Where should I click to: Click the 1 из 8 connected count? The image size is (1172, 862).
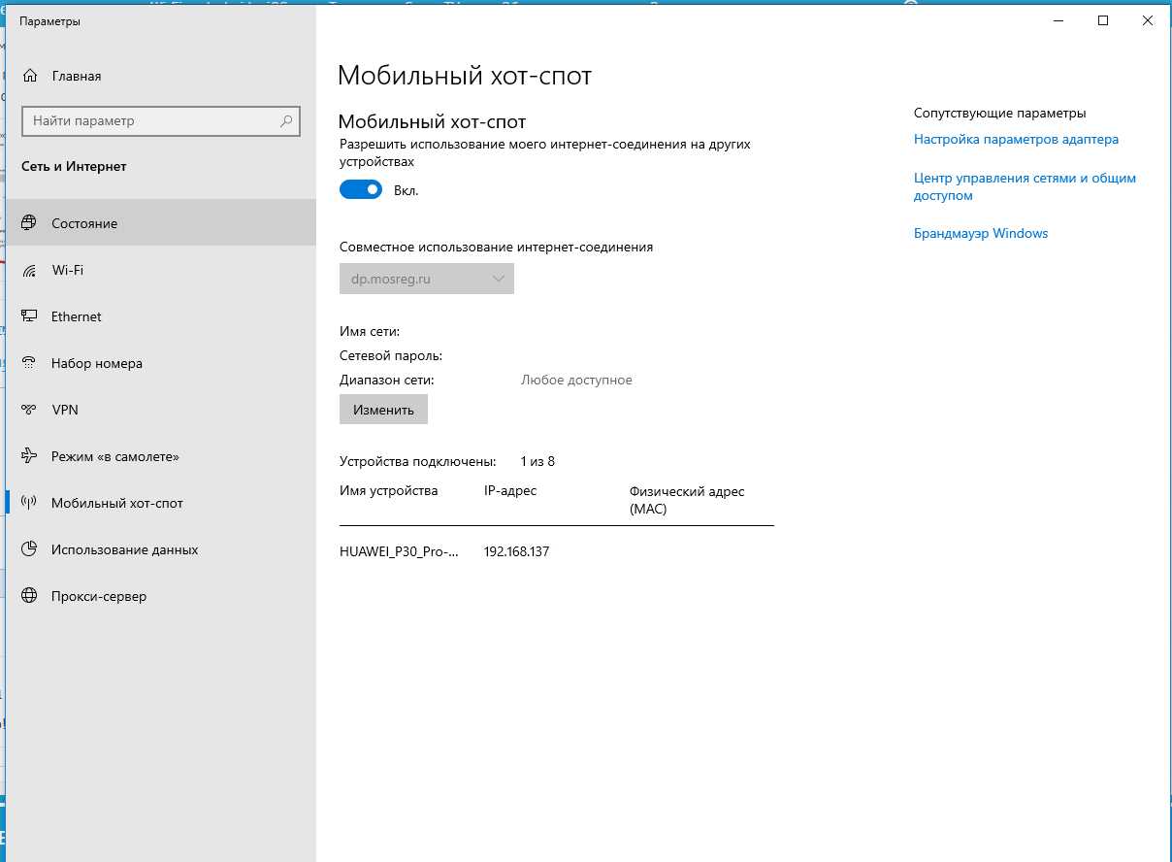(x=537, y=461)
